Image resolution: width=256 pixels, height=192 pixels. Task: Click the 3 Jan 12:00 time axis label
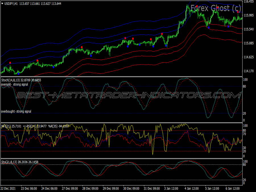click(x=171, y=189)
